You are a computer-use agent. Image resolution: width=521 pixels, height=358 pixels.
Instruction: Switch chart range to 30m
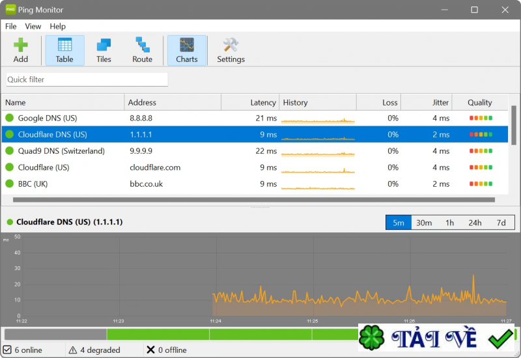424,223
